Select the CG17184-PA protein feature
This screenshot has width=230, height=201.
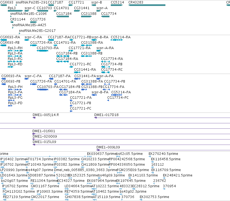click(x=63, y=95)
